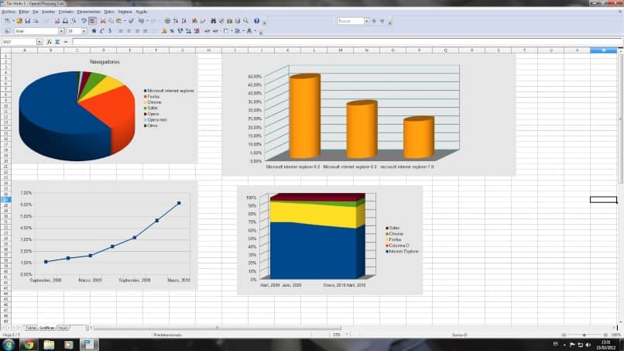Open the Name Box dropdown arrow

tap(39, 42)
